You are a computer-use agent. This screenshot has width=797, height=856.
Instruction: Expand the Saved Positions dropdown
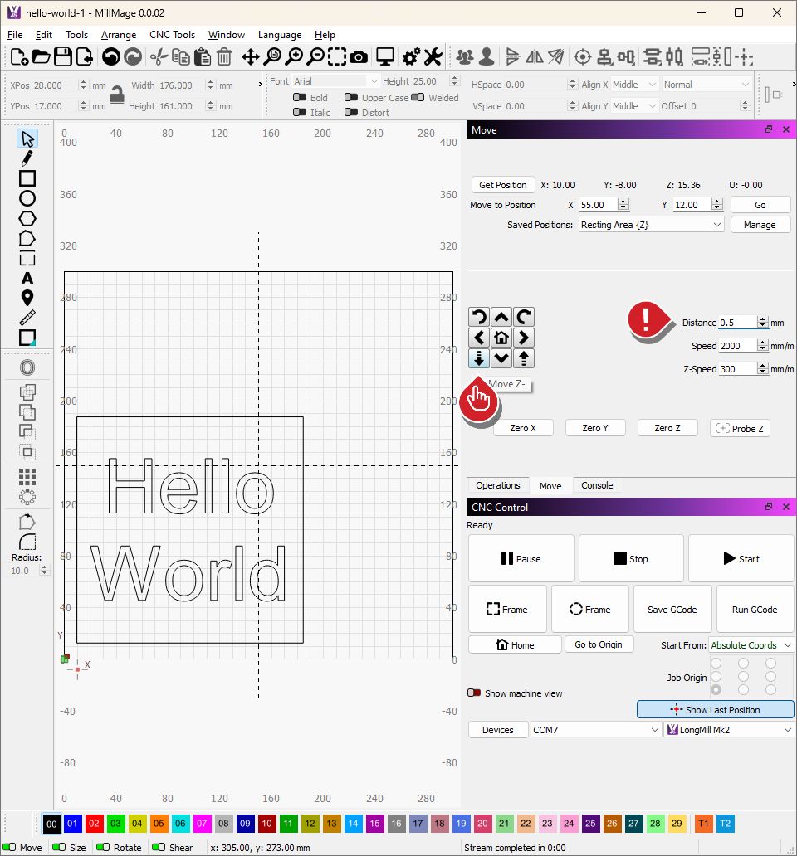coord(651,225)
